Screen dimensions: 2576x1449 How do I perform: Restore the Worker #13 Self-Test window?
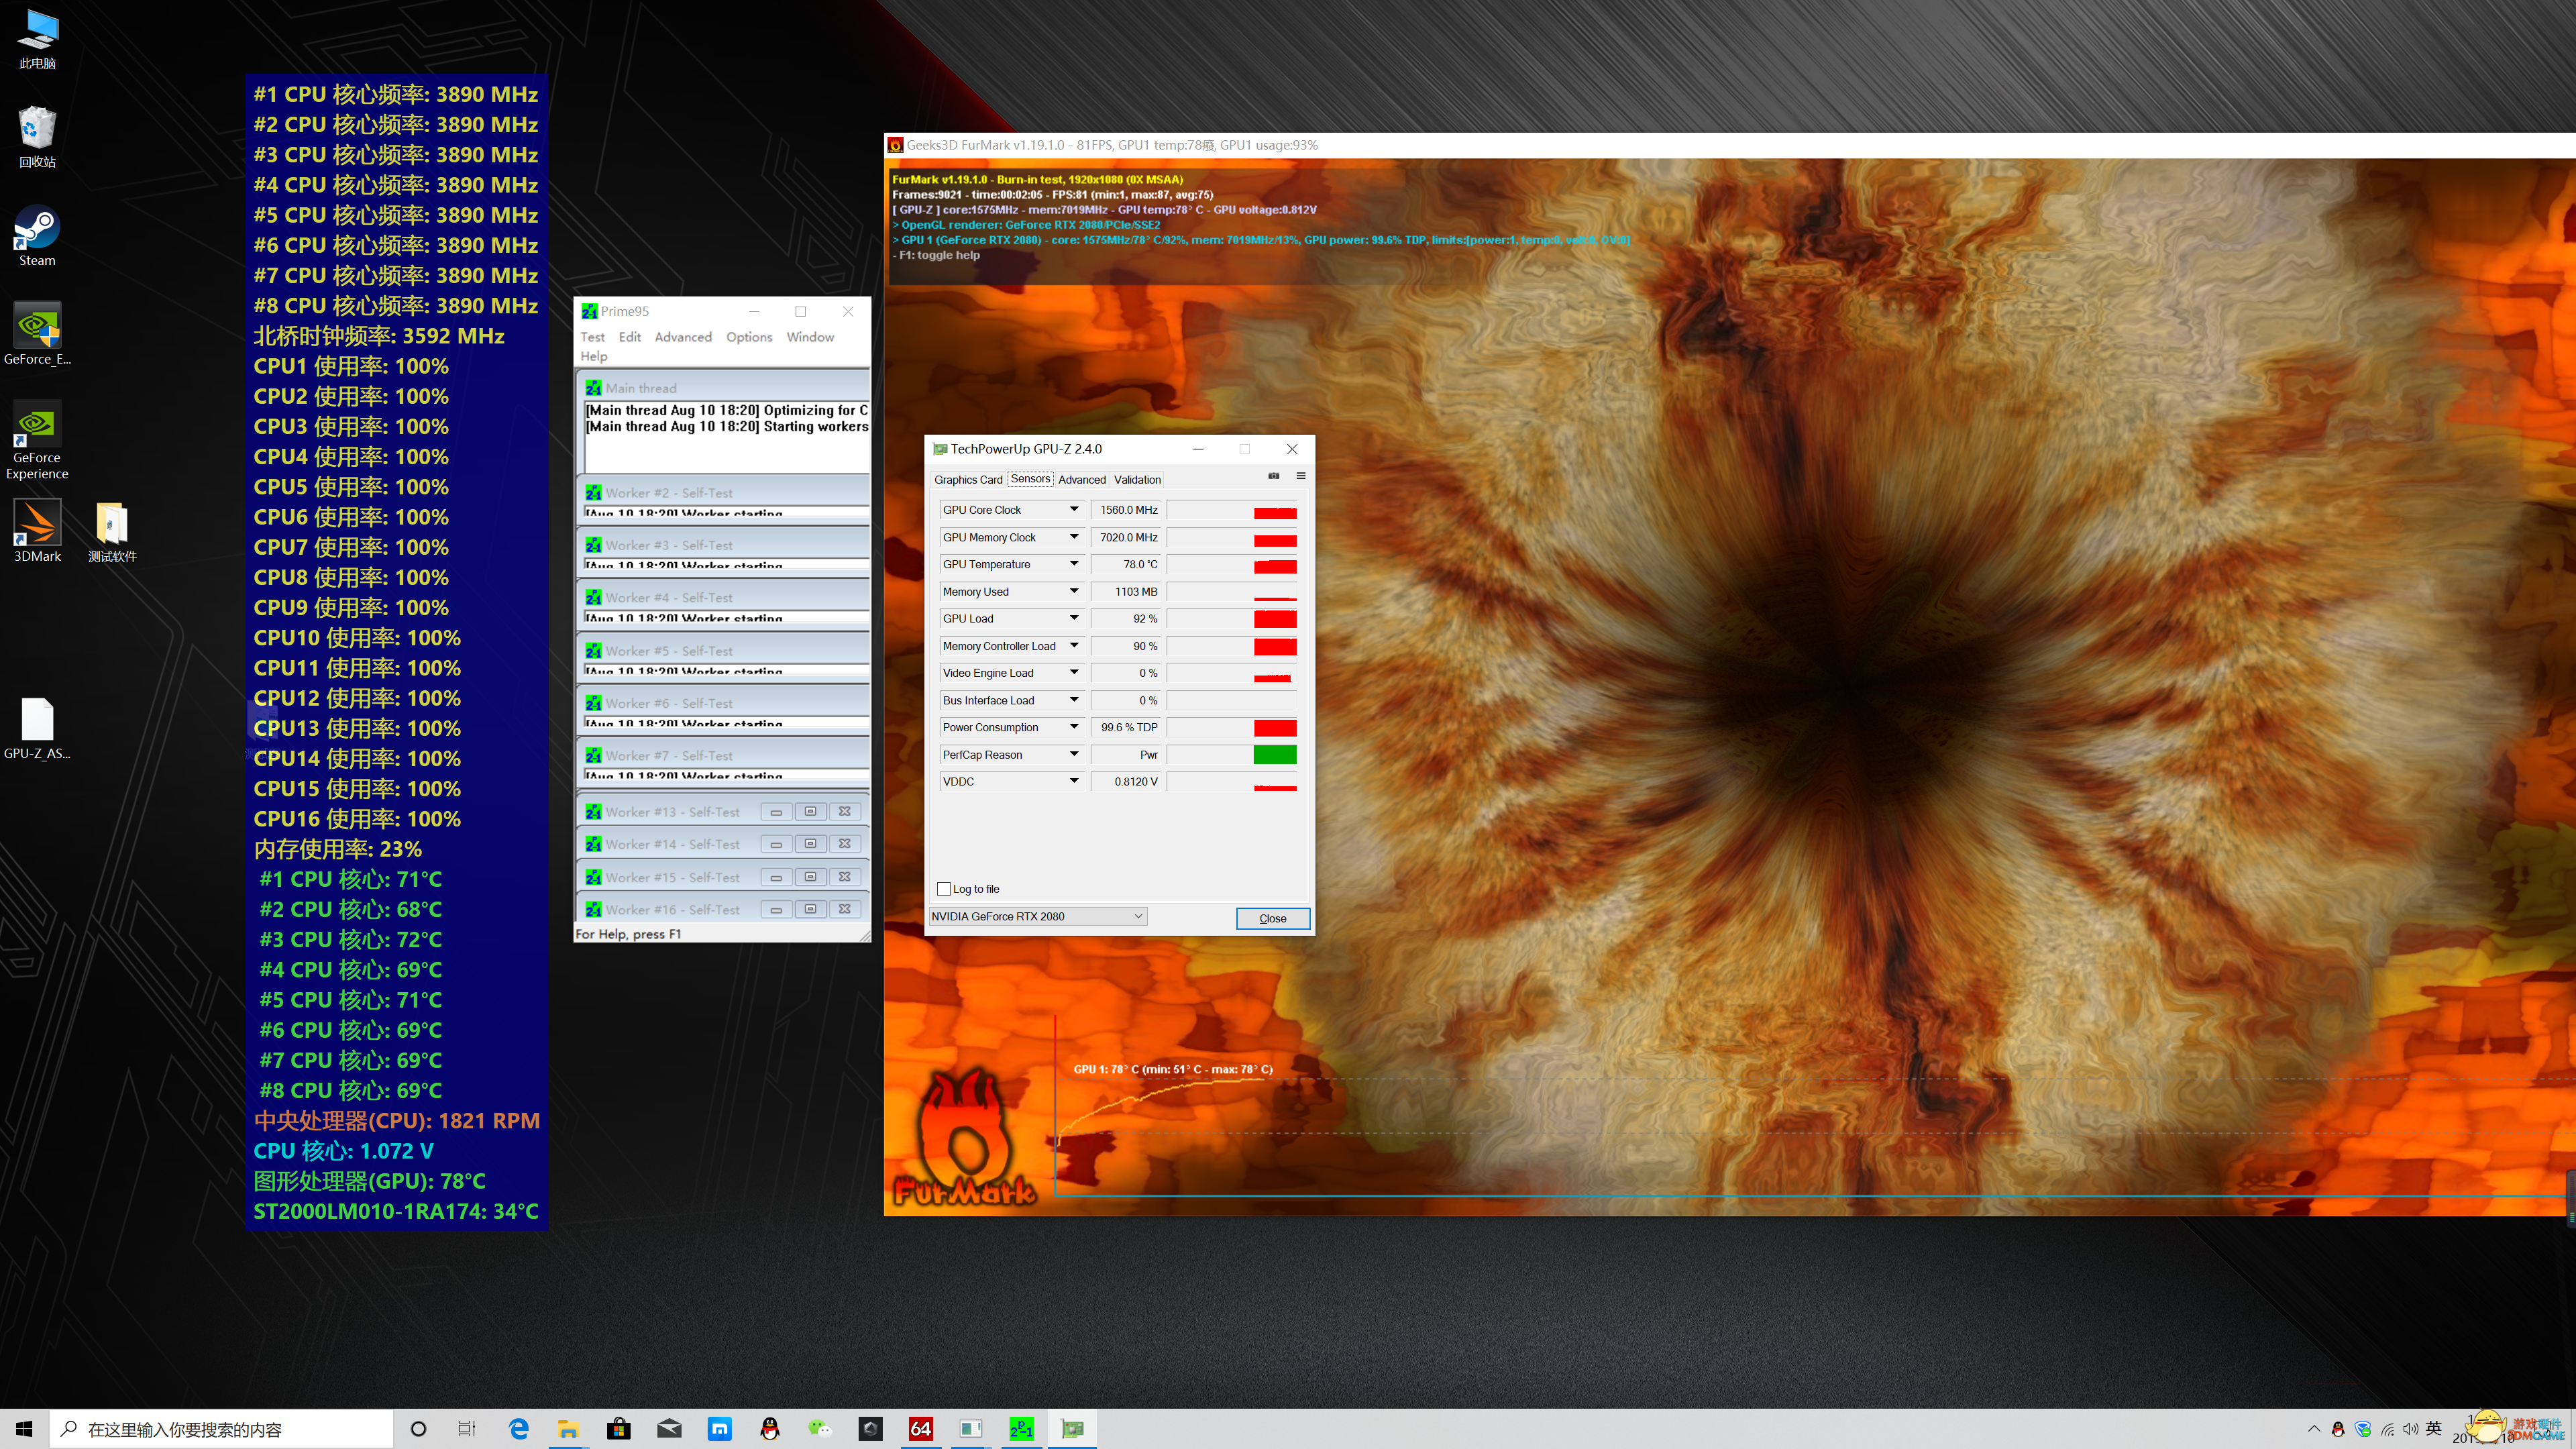pyautogui.click(x=810, y=812)
